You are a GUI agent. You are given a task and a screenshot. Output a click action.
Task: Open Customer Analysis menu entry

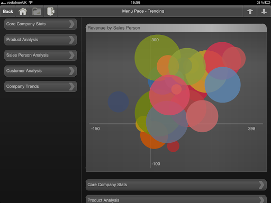(x=41, y=71)
